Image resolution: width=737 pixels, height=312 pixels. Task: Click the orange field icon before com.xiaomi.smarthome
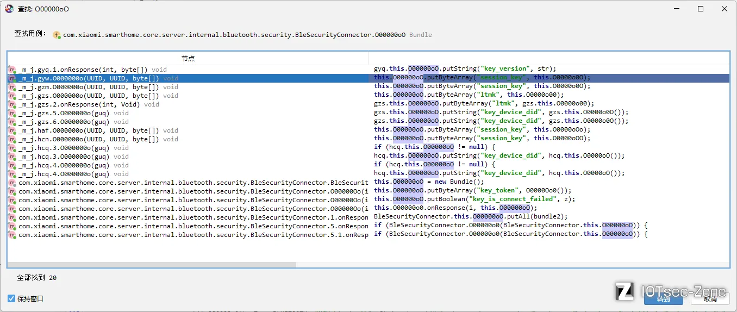pos(57,35)
